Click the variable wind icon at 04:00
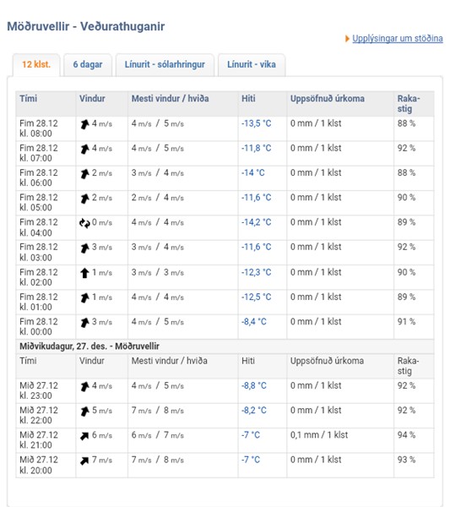The height and width of the screenshot is (507, 450). click(x=84, y=223)
